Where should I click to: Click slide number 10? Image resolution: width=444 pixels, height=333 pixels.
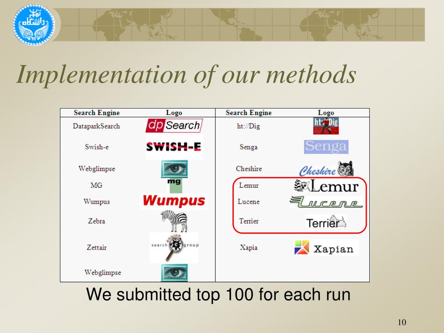[402, 322]
